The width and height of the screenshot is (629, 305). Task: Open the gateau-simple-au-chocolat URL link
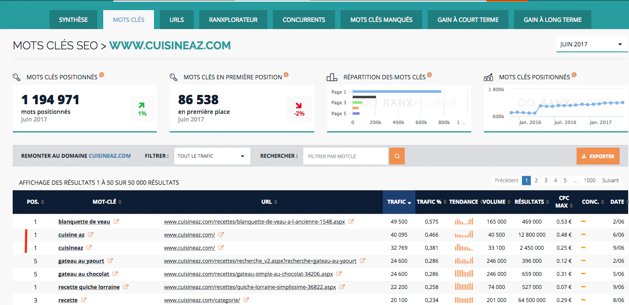pyautogui.click(x=248, y=274)
